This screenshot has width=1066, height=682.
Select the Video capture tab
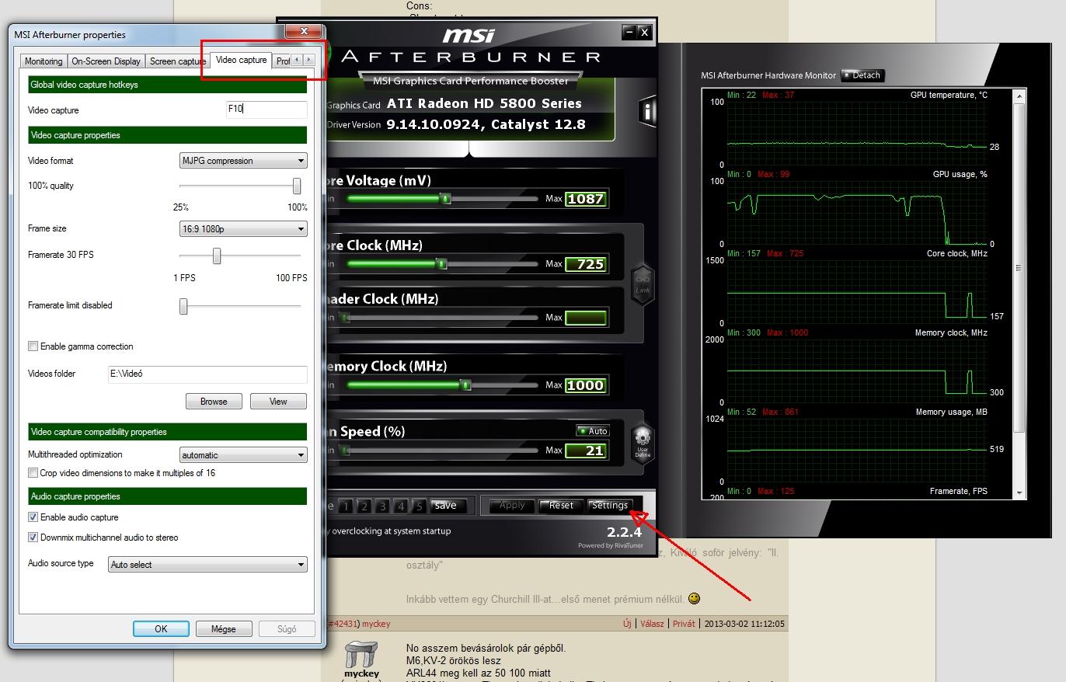pos(241,60)
